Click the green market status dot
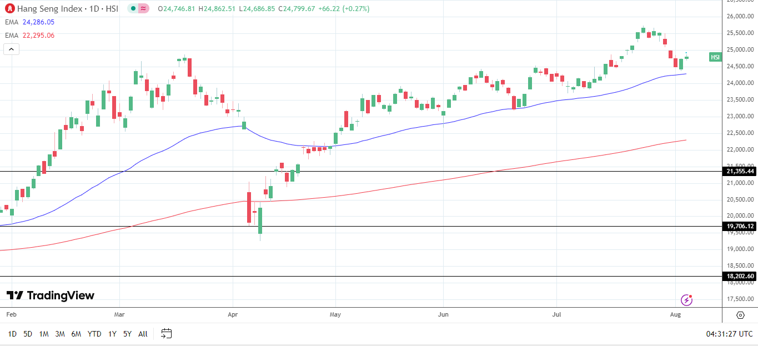The width and height of the screenshot is (758, 346). tap(133, 9)
